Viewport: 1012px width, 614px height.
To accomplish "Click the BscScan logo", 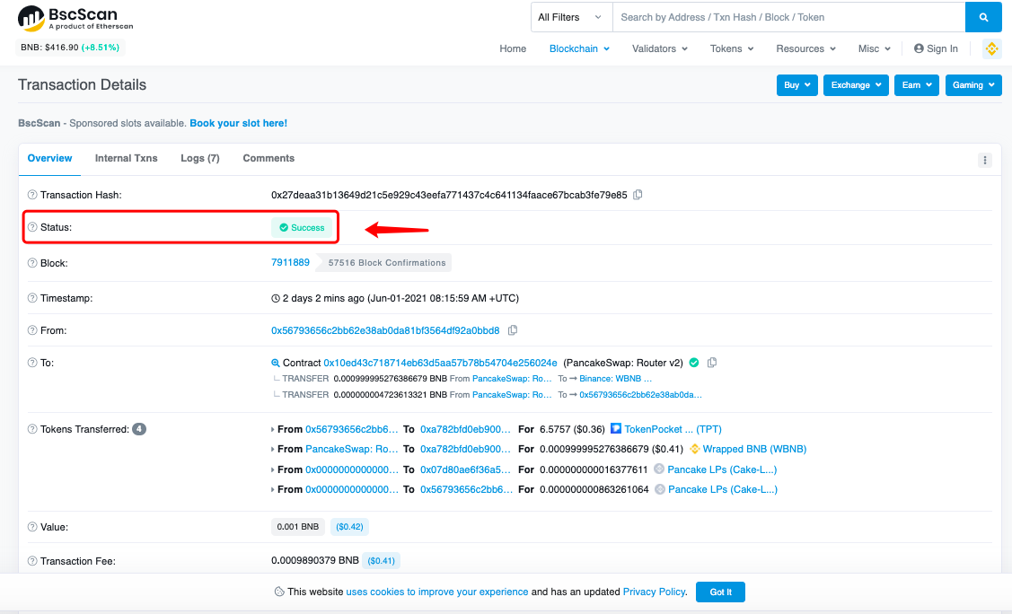I will tap(75, 18).
